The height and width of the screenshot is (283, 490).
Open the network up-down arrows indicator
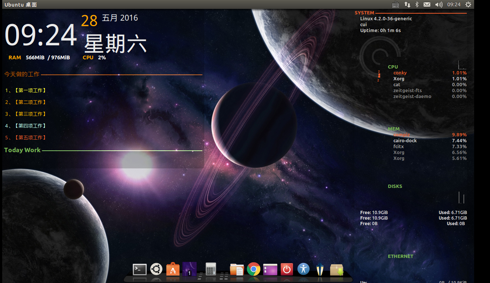pyautogui.click(x=407, y=4)
